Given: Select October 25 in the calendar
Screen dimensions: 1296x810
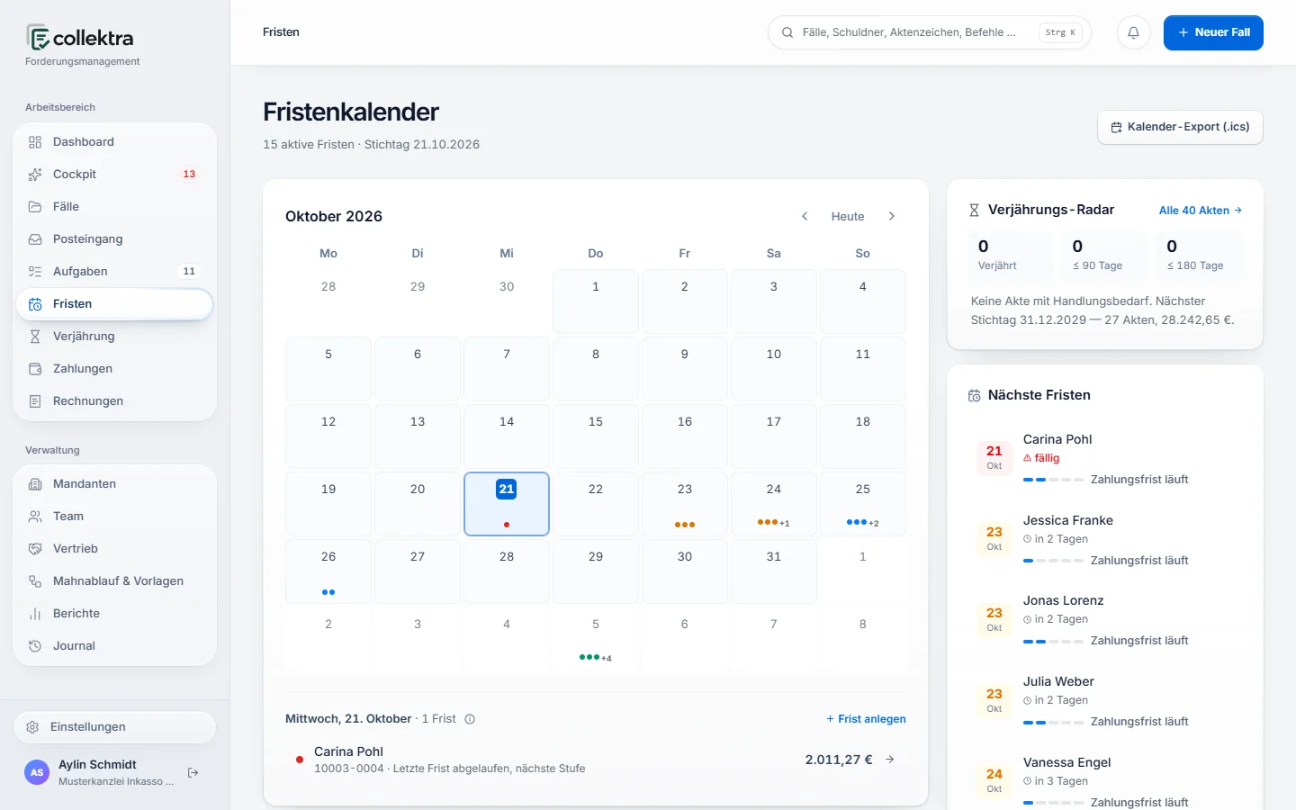Looking at the screenshot, I should point(863,504).
